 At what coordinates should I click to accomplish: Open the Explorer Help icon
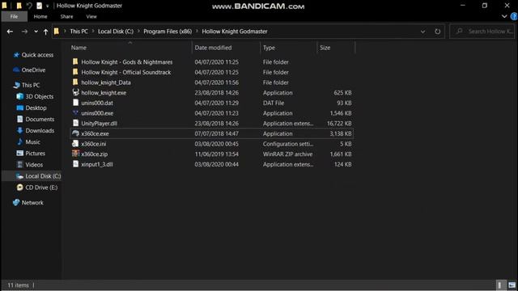pos(514,16)
